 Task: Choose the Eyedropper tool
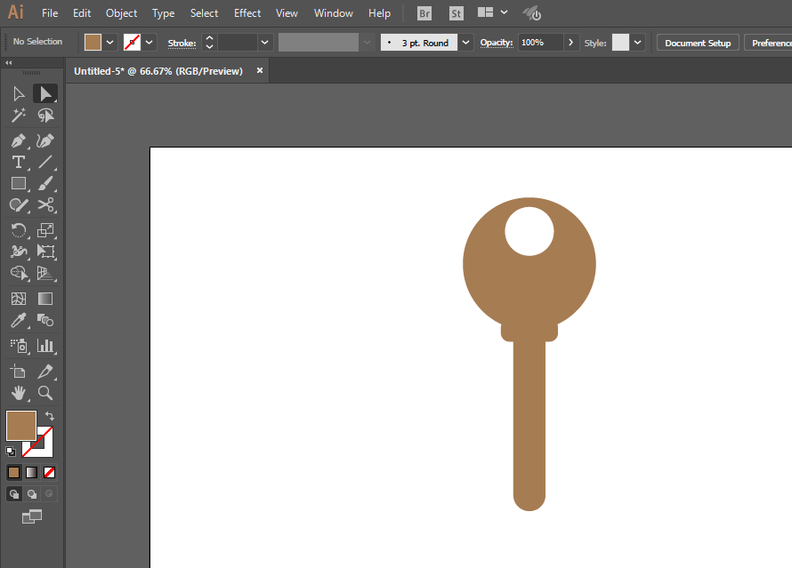click(x=19, y=321)
